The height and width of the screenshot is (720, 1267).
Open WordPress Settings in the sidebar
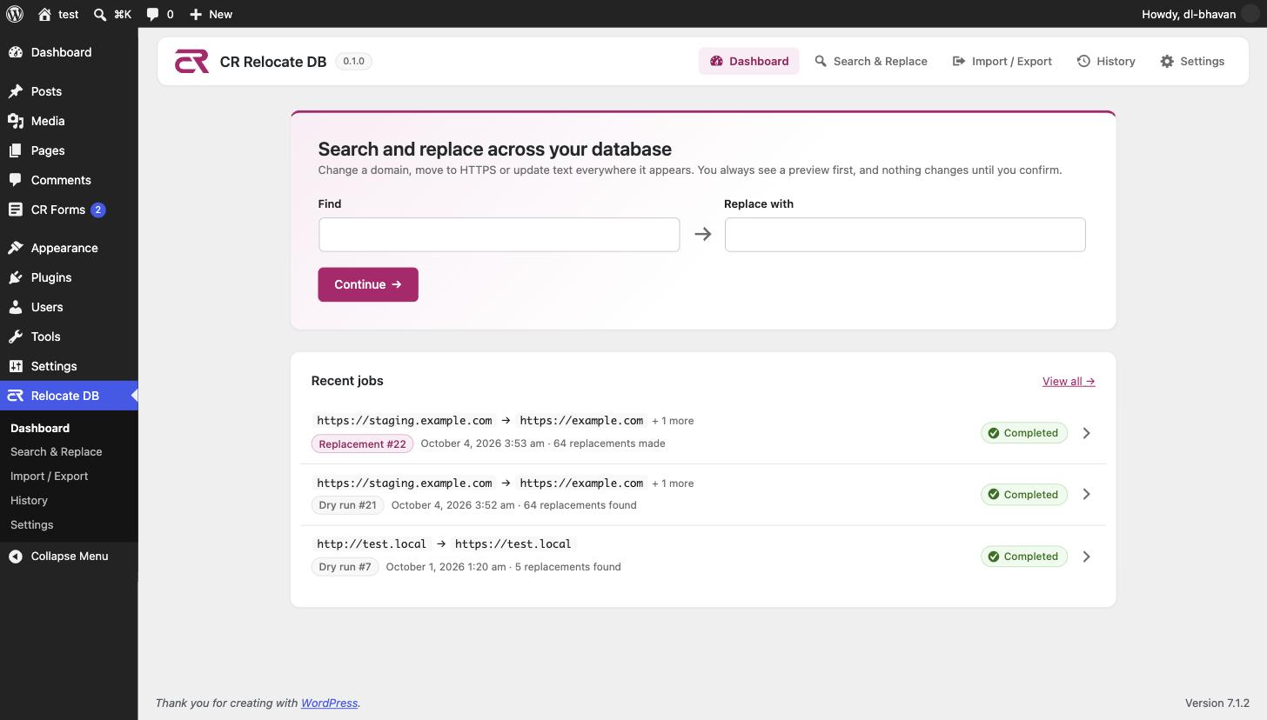pyautogui.click(x=69, y=366)
